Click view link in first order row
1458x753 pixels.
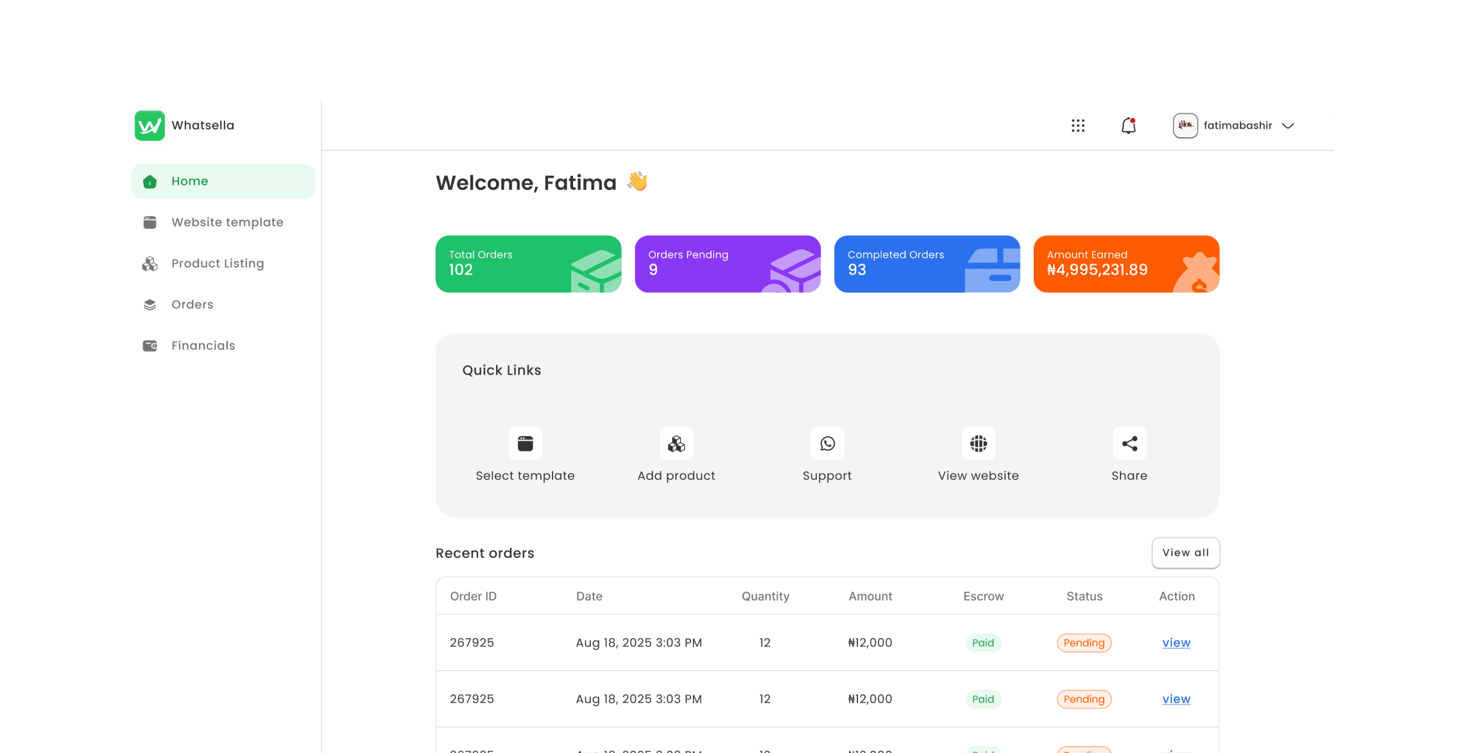pos(1176,643)
